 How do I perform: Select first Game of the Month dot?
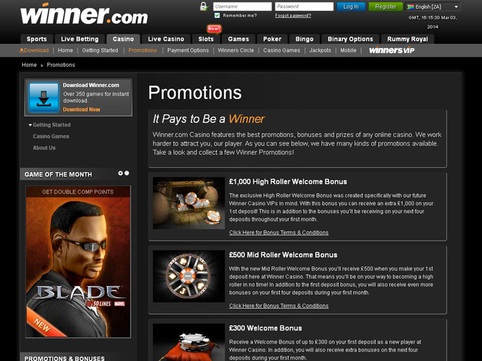click(x=120, y=173)
